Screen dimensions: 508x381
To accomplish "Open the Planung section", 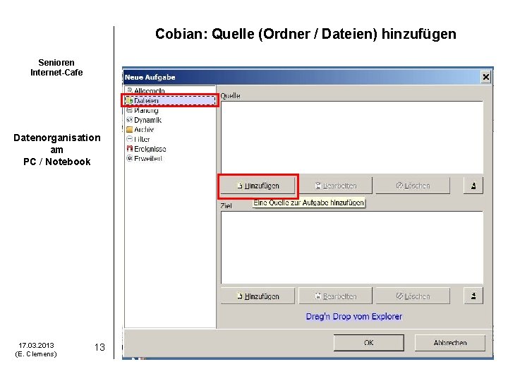I will (143, 110).
